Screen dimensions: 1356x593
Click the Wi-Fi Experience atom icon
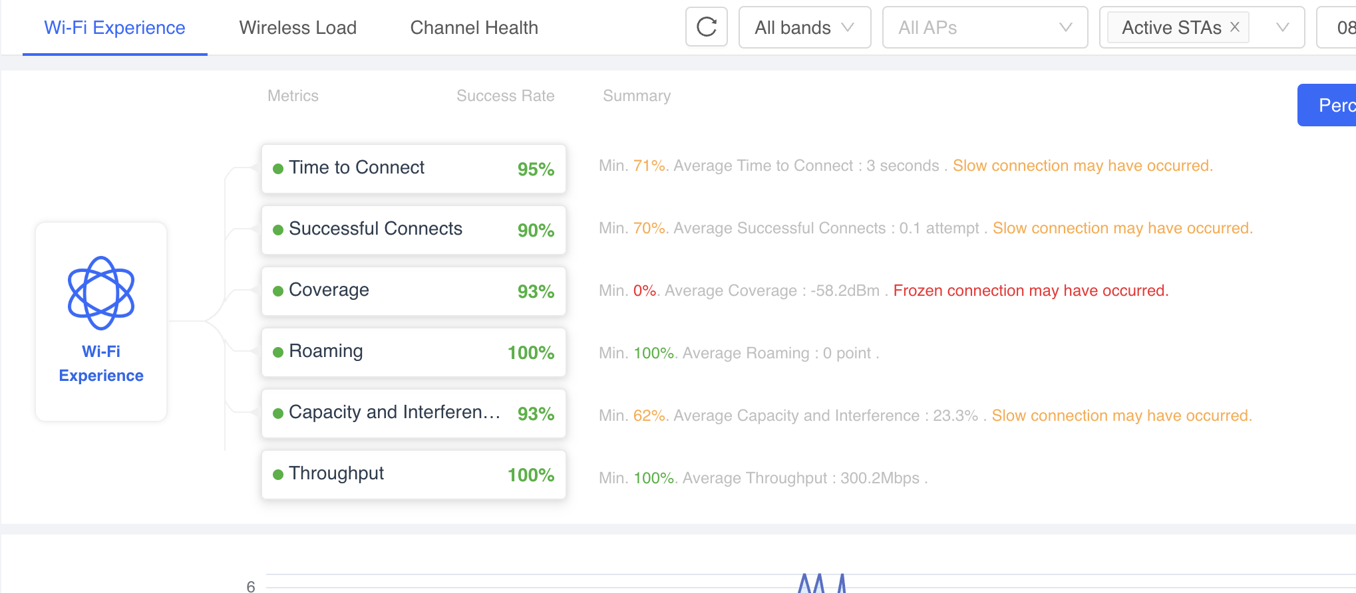click(101, 293)
